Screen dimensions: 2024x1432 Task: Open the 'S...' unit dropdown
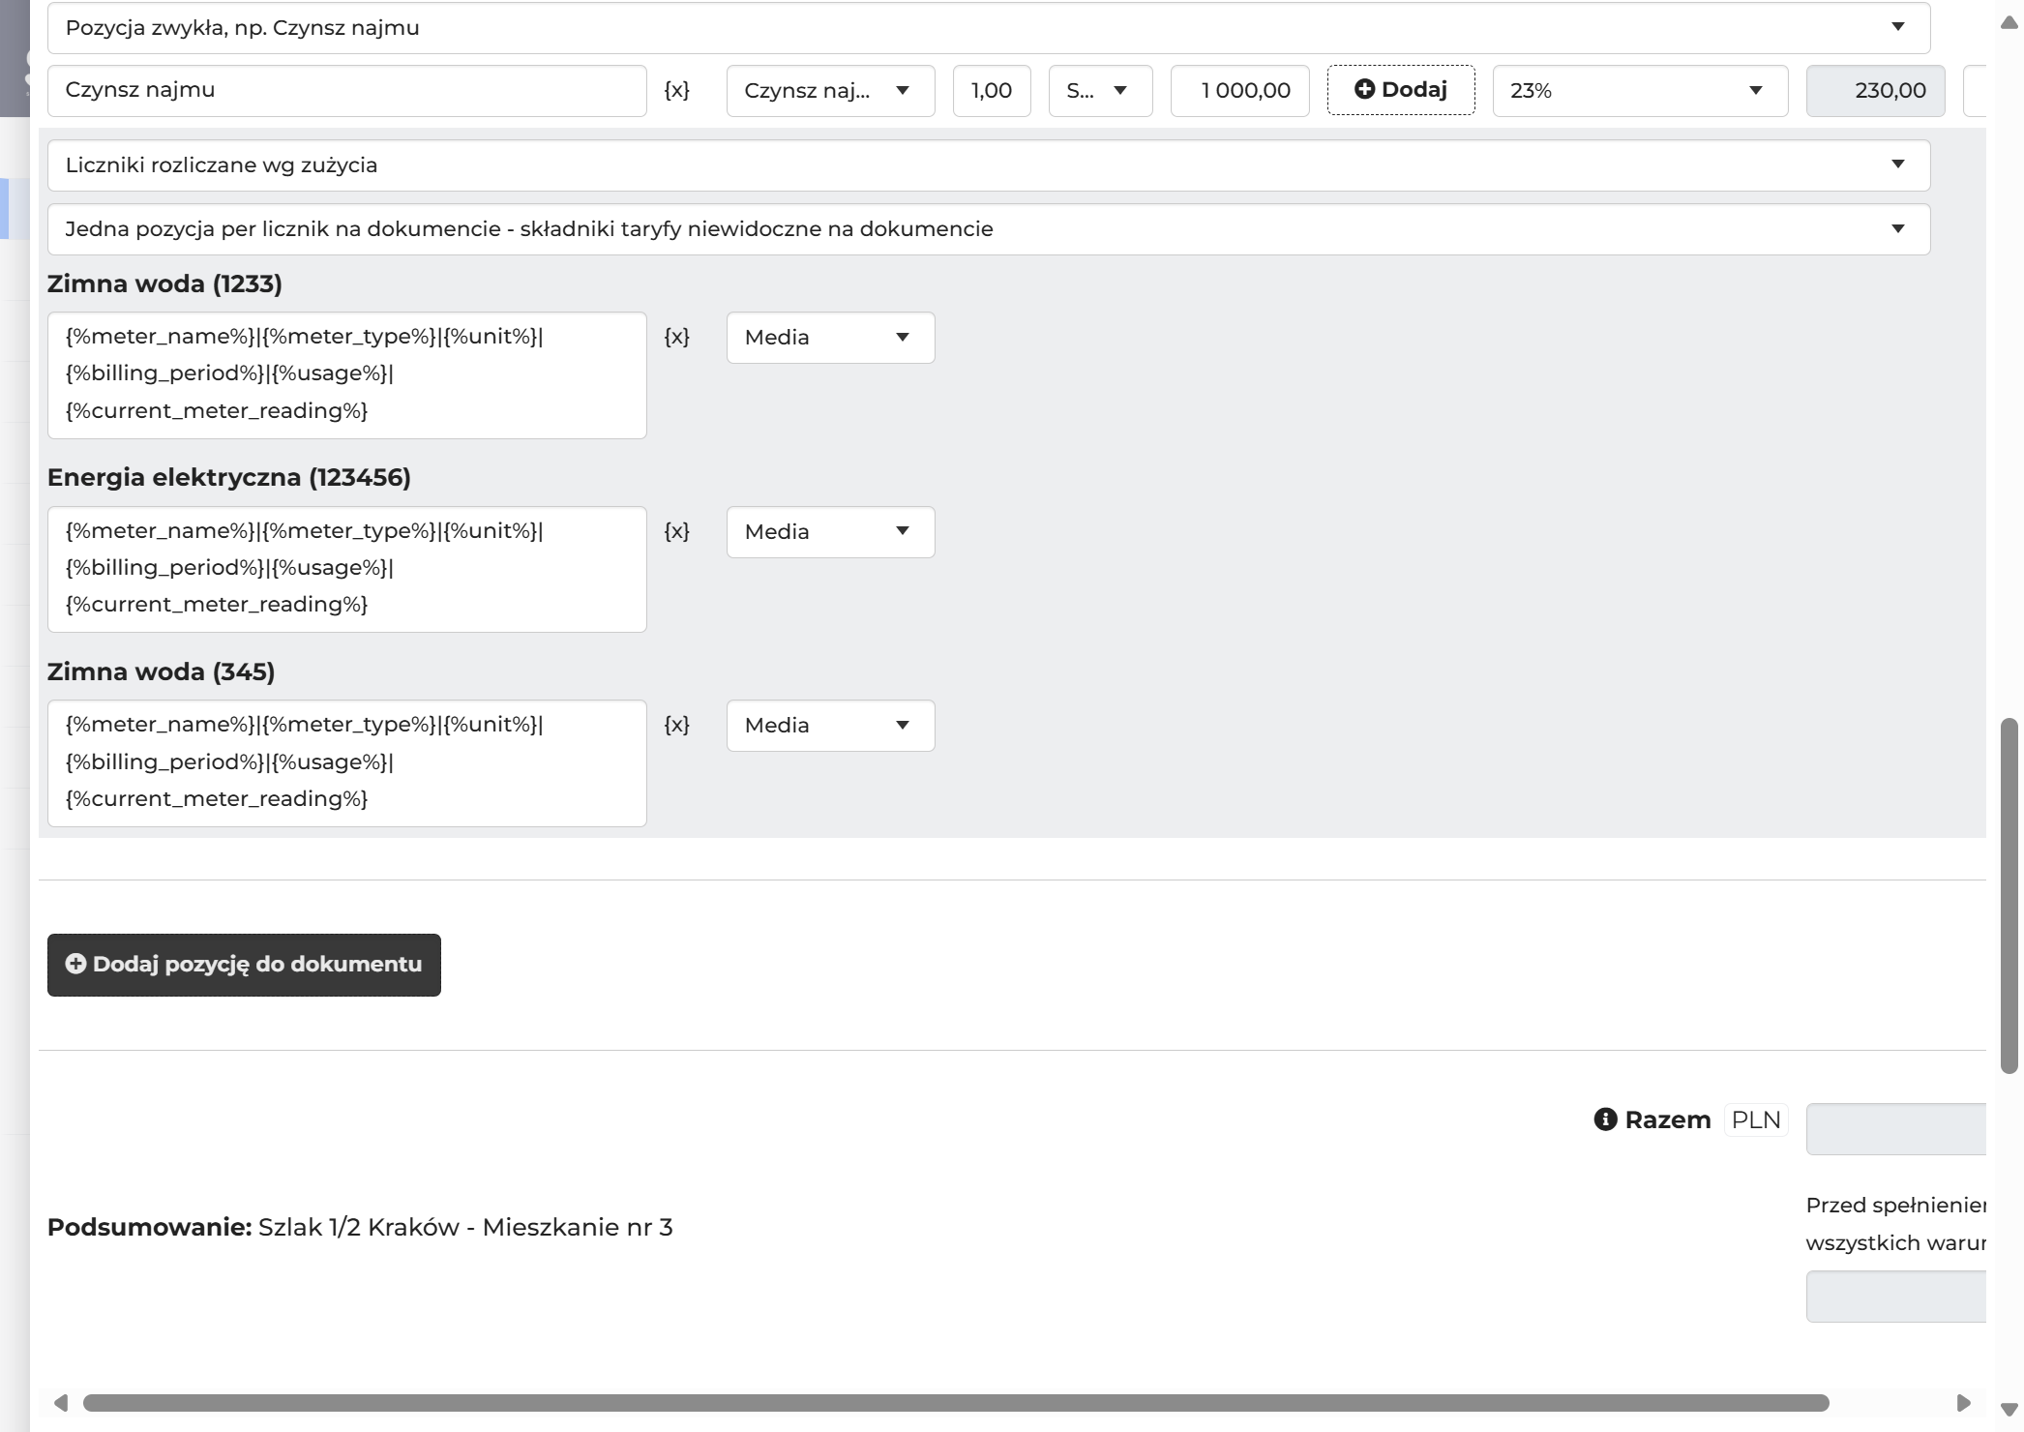(x=1100, y=91)
